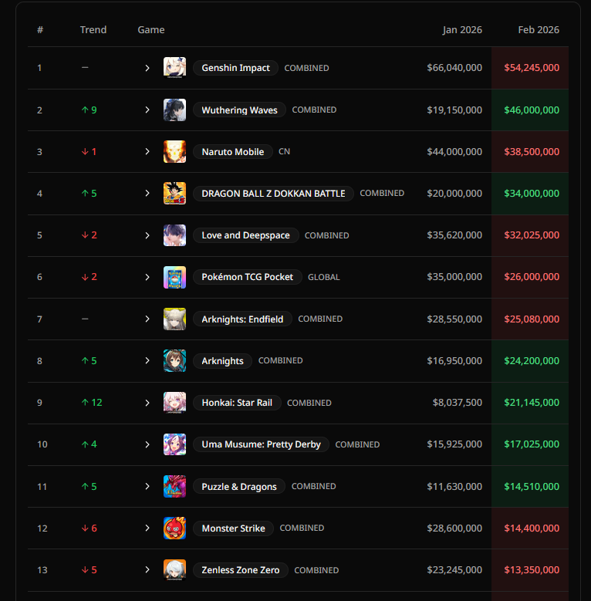The width and height of the screenshot is (591, 601).
Task: Expand the Monster Strike row chevron
Action: pyautogui.click(x=147, y=528)
